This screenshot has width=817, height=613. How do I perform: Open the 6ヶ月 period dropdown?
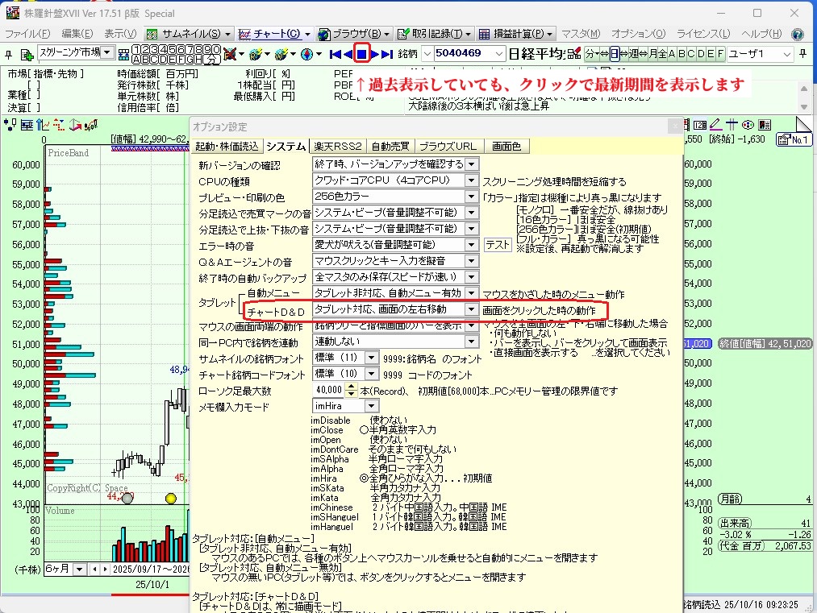[79, 569]
